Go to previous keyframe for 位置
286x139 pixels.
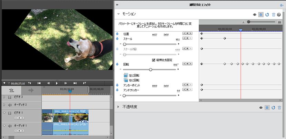pyautogui.click(x=184, y=33)
